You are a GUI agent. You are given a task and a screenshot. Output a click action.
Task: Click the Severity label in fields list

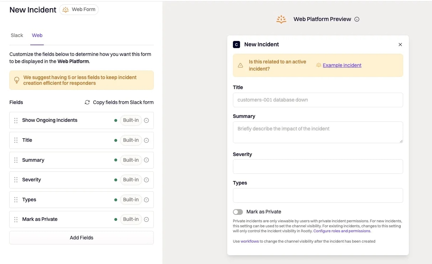pyautogui.click(x=31, y=180)
